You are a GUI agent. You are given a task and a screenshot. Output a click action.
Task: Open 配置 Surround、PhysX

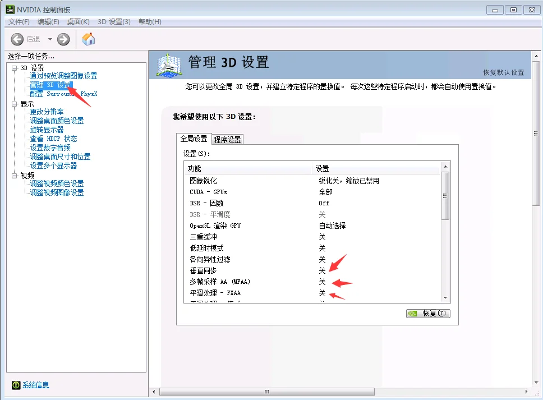click(x=63, y=94)
